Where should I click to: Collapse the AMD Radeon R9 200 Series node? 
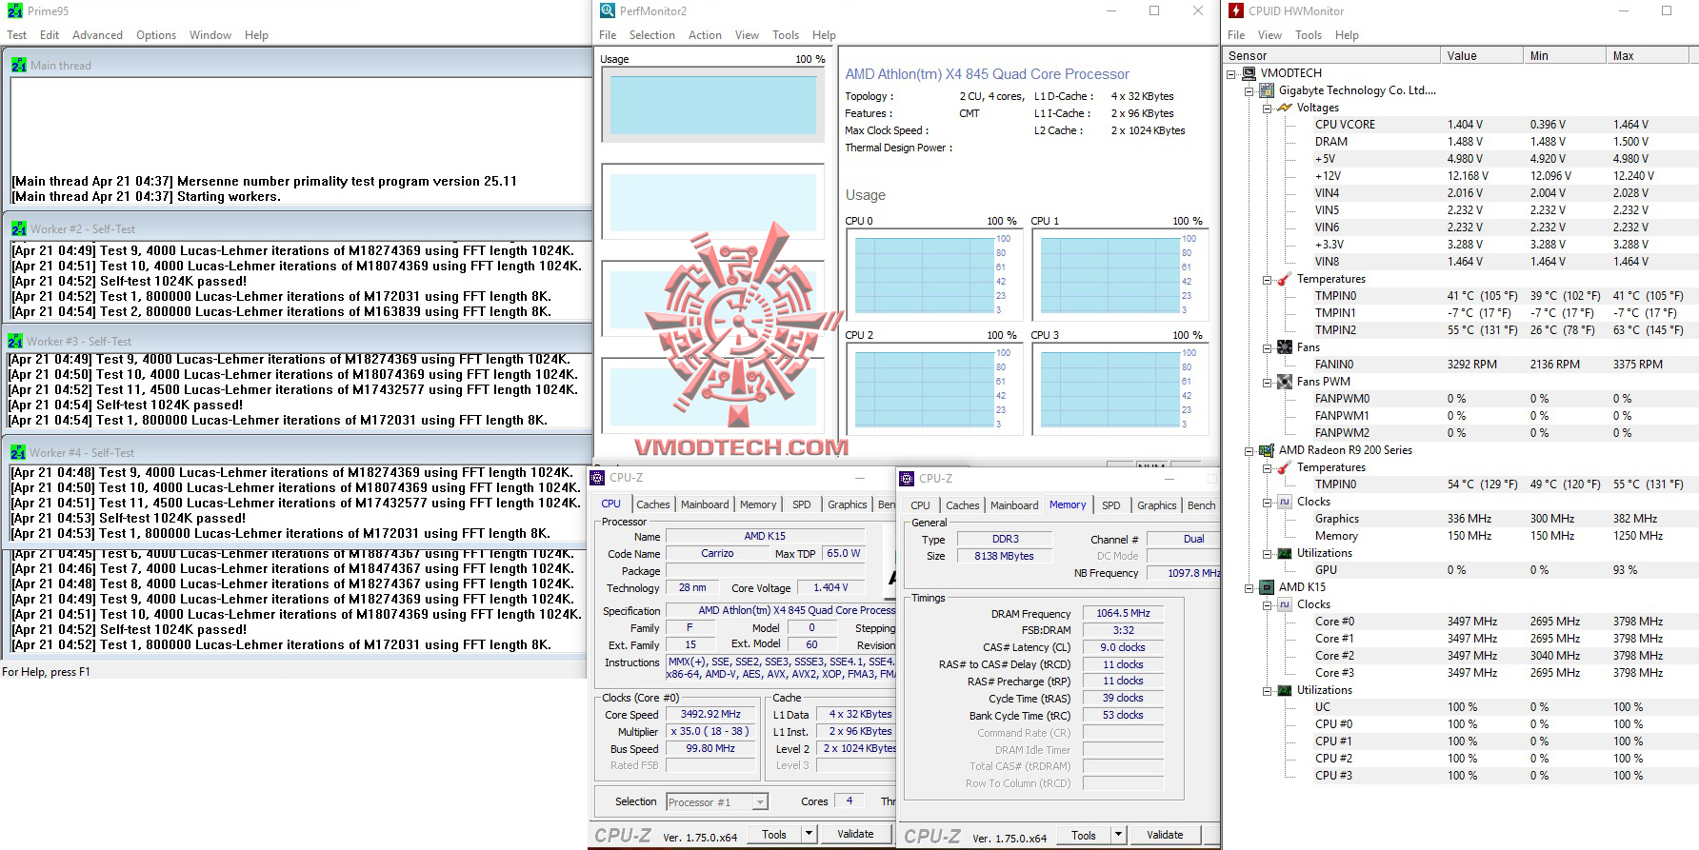point(1249,450)
